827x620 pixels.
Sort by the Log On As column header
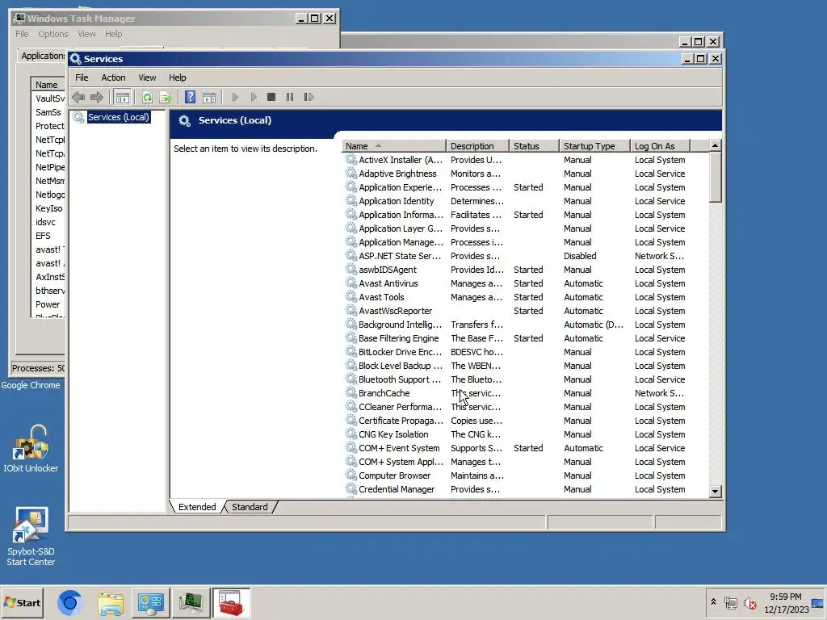click(661, 146)
